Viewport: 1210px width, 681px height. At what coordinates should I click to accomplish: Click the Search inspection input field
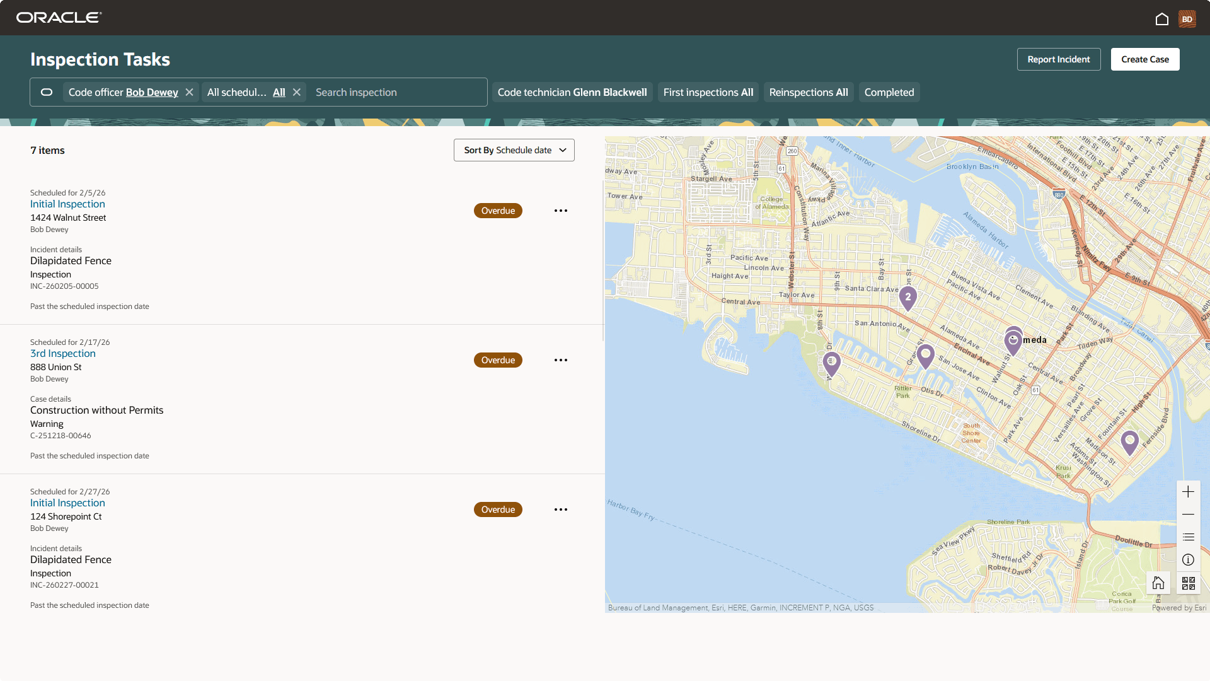(x=397, y=92)
